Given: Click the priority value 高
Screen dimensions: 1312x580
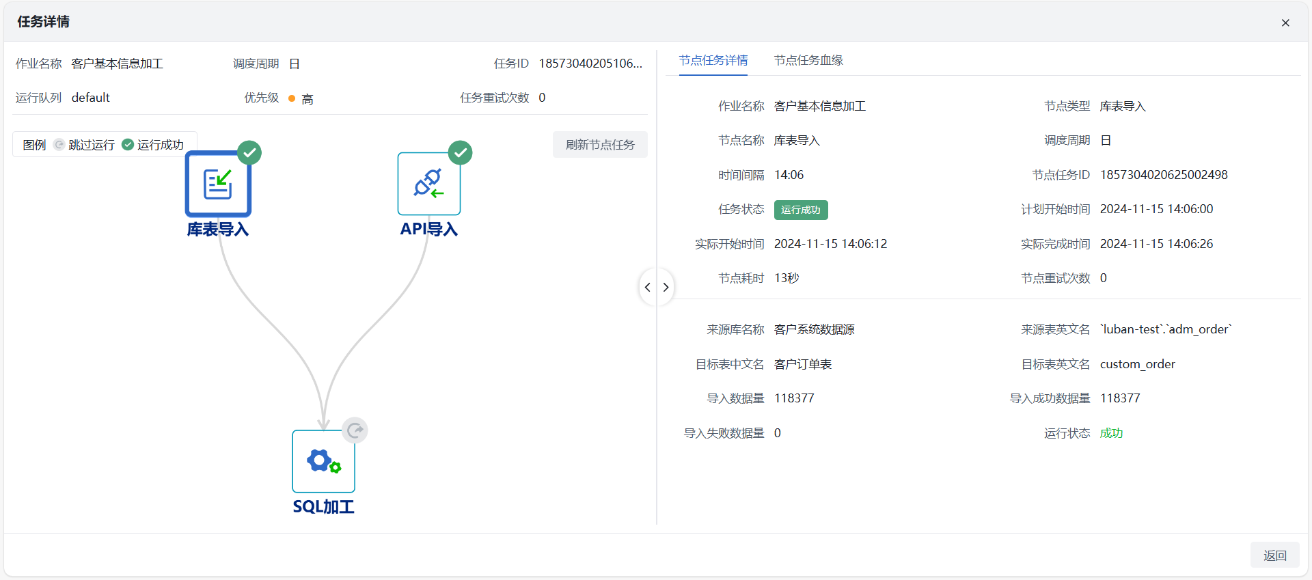Looking at the screenshot, I should (x=307, y=99).
